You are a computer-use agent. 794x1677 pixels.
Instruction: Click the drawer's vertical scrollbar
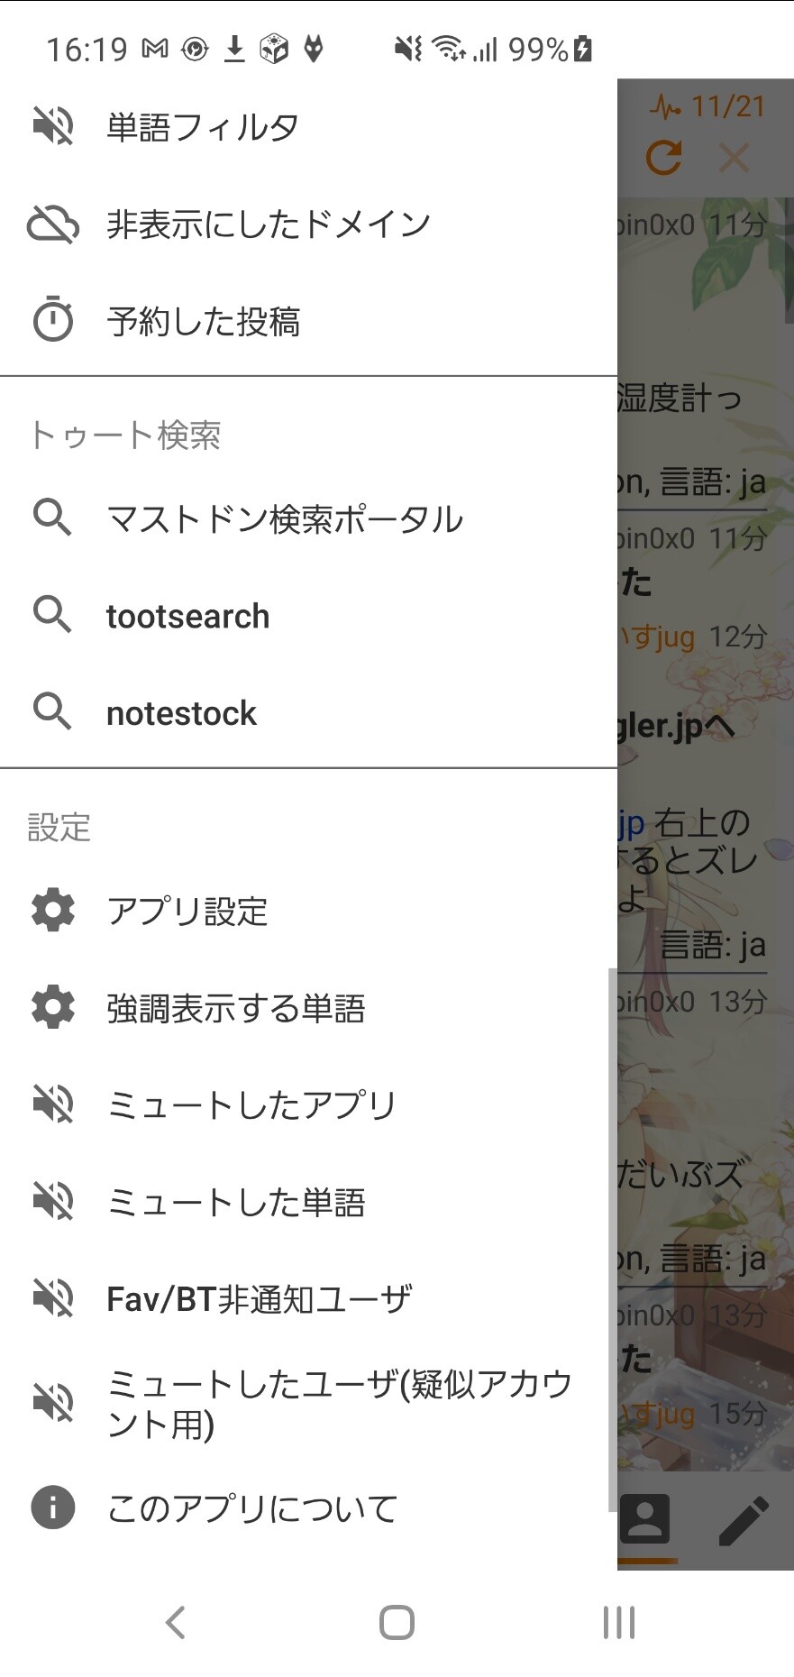[x=613, y=1235]
